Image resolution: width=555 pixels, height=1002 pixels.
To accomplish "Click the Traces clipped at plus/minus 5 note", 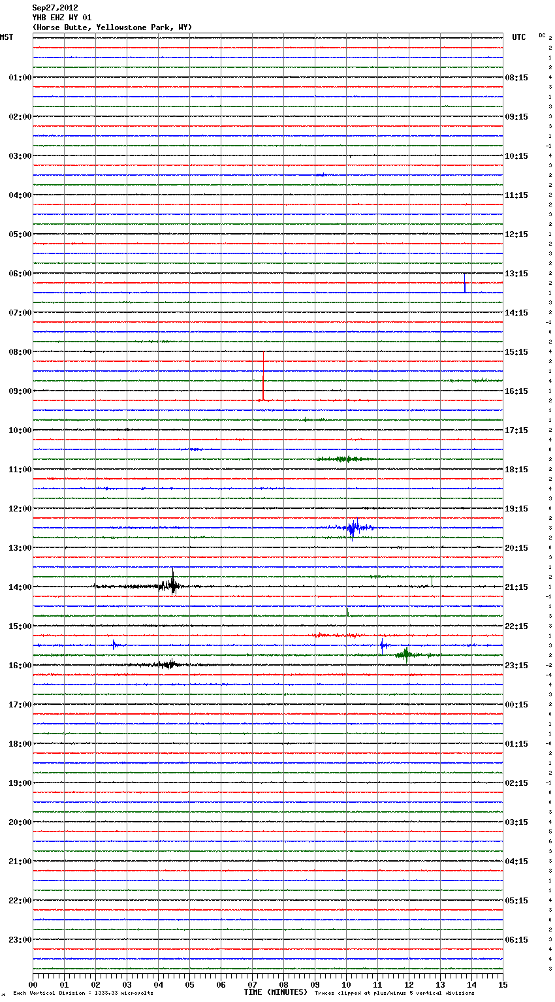I will pos(394,994).
